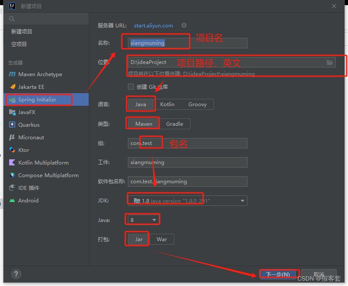Click the Android robot icon
Viewport: 348px width, 286px height.
click(x=12, y=201)
